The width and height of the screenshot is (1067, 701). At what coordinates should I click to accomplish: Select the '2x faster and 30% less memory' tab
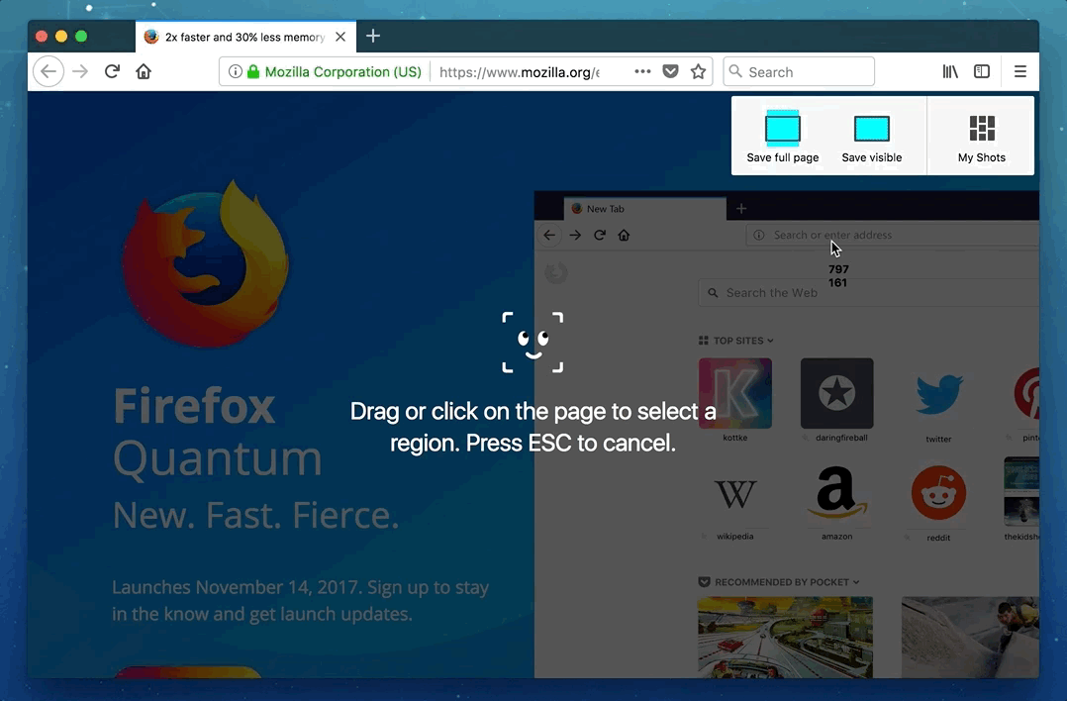[245, 37]
